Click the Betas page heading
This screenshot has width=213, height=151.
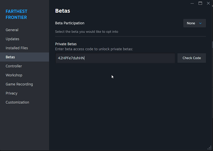[x=62, y=11]
